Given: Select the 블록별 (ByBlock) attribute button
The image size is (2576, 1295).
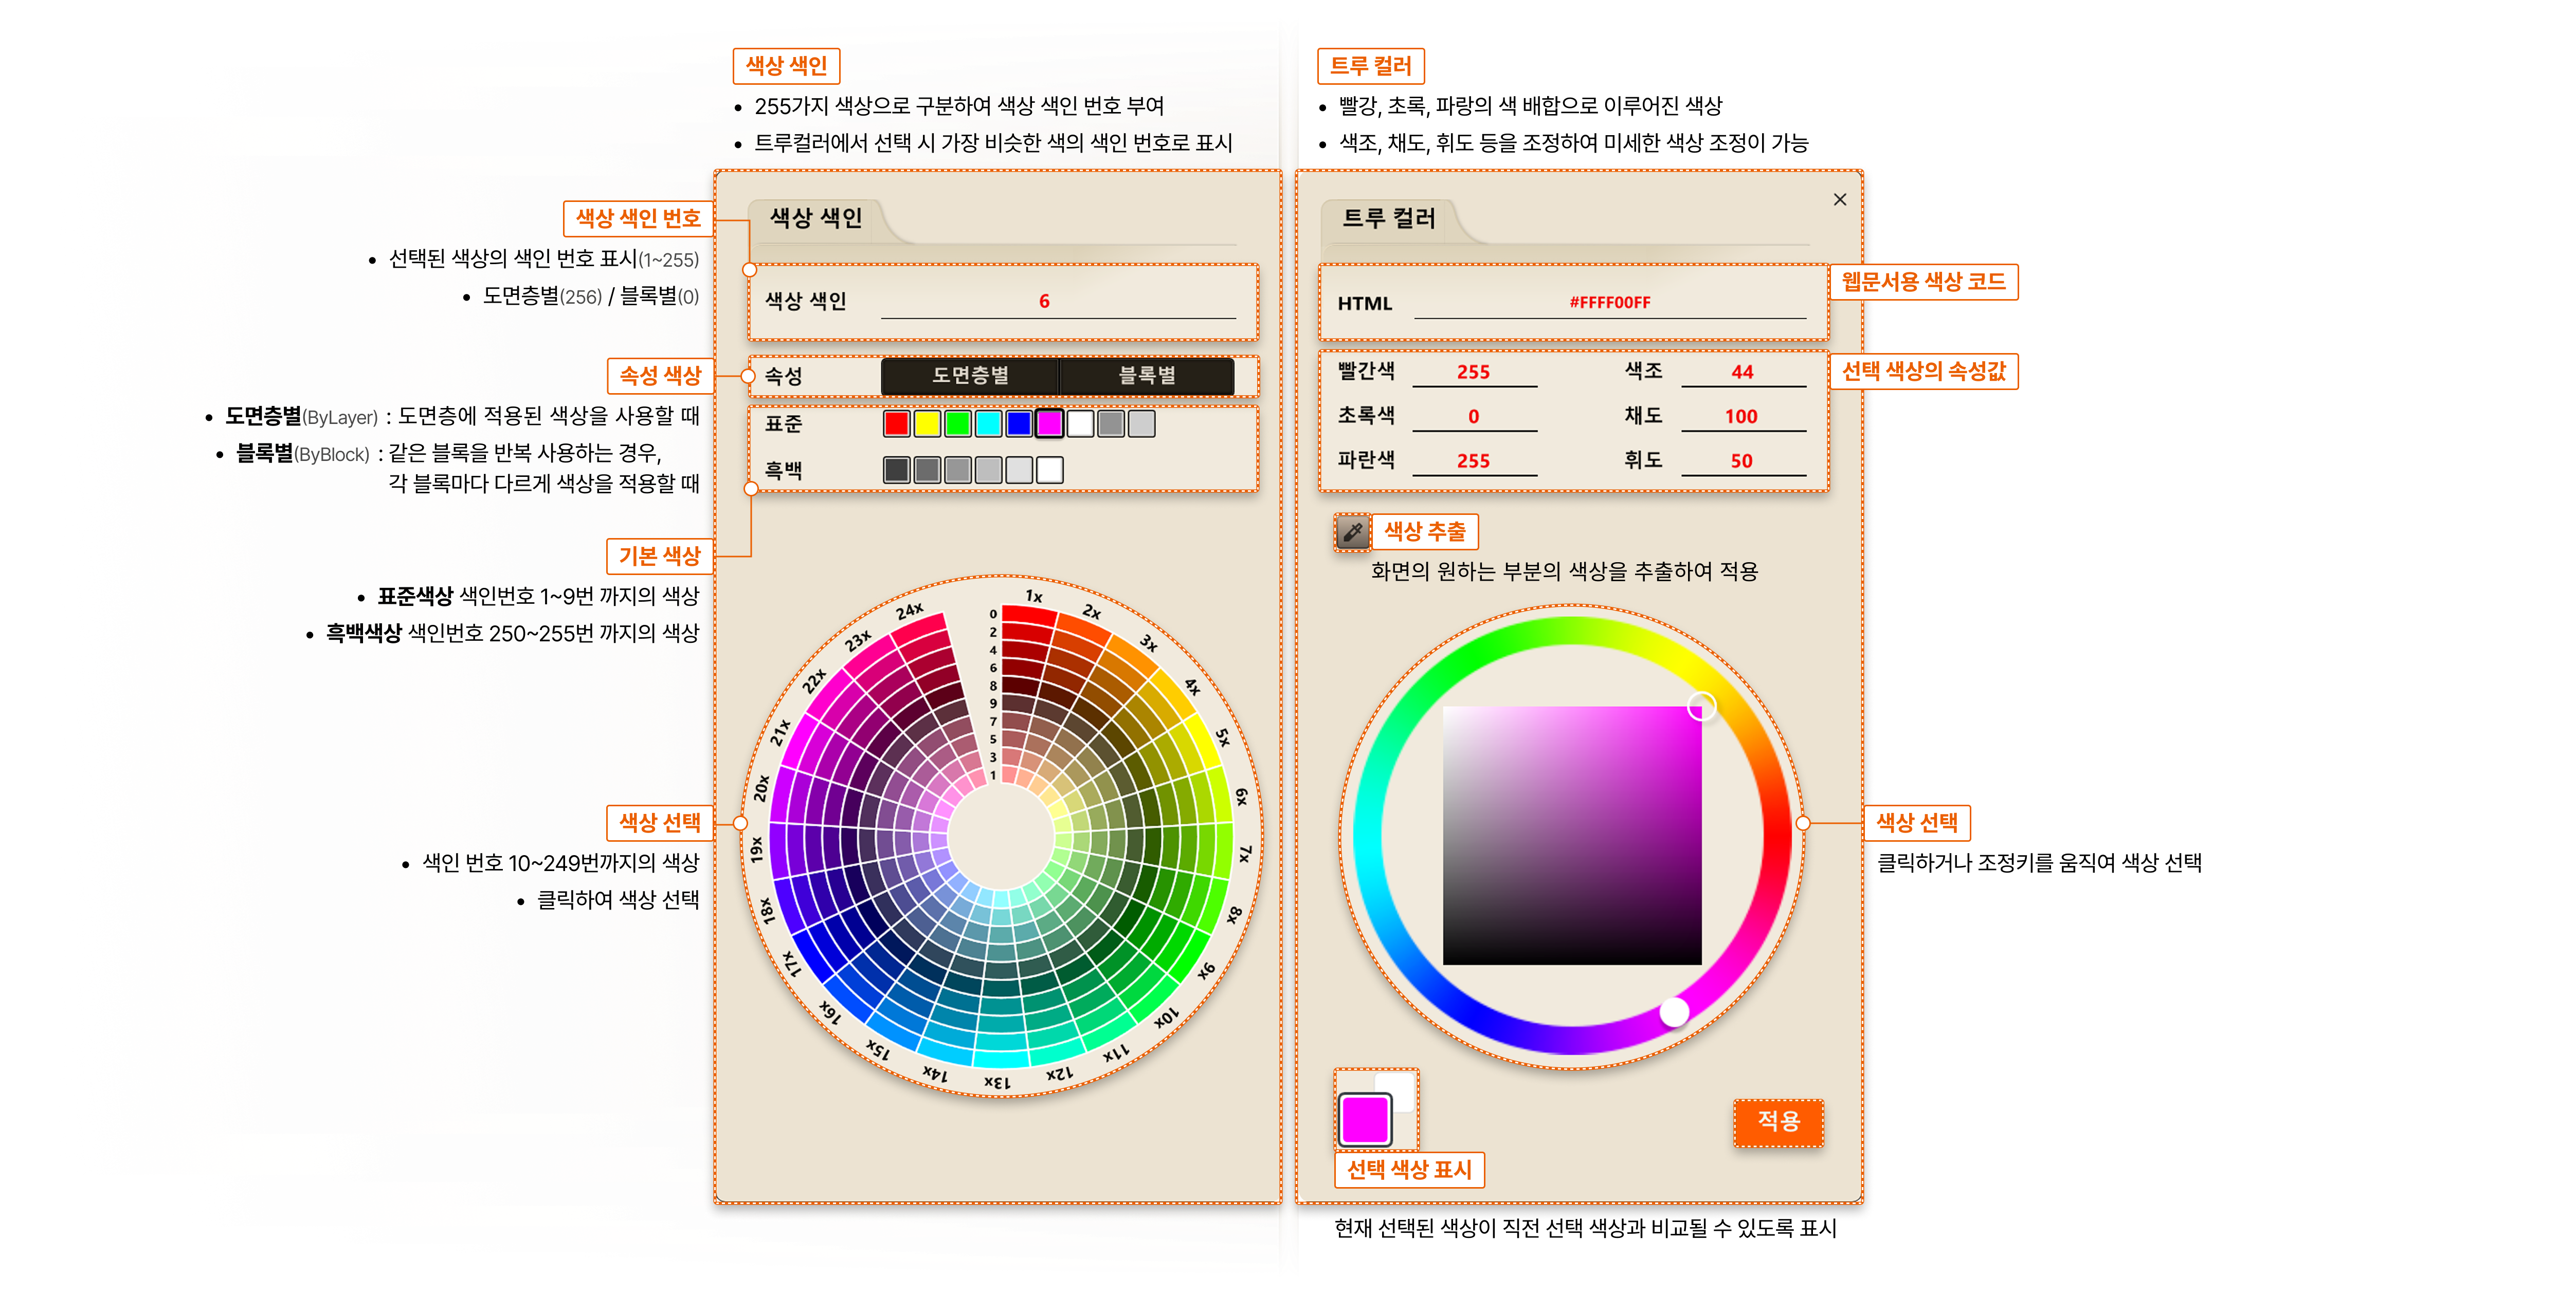Looking at the screenshot, I should [1146, 376].
